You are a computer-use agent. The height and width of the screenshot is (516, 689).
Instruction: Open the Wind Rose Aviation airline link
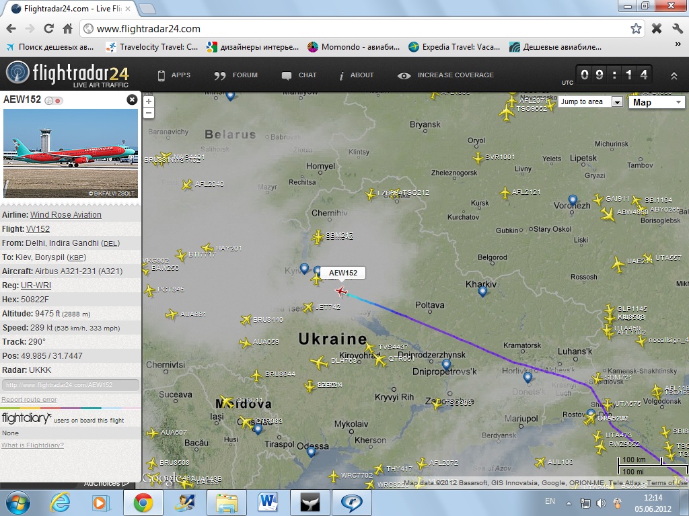point(65,214)
